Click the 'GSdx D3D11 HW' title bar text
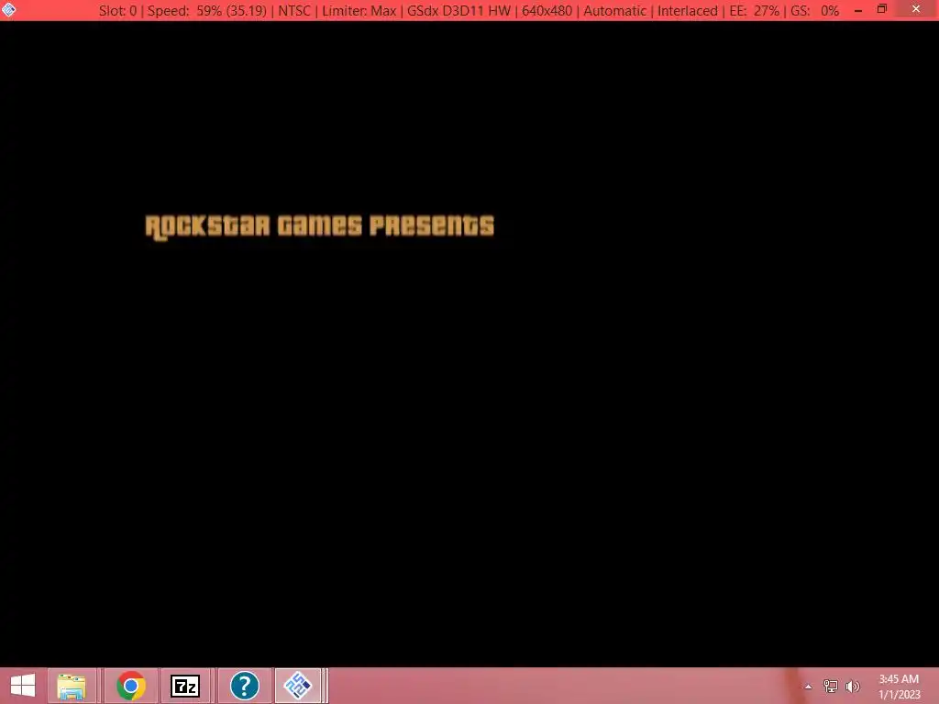 tap(458, 11)
